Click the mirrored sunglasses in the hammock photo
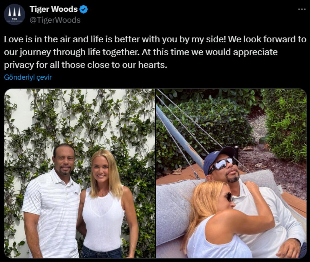 click(223, 164)
